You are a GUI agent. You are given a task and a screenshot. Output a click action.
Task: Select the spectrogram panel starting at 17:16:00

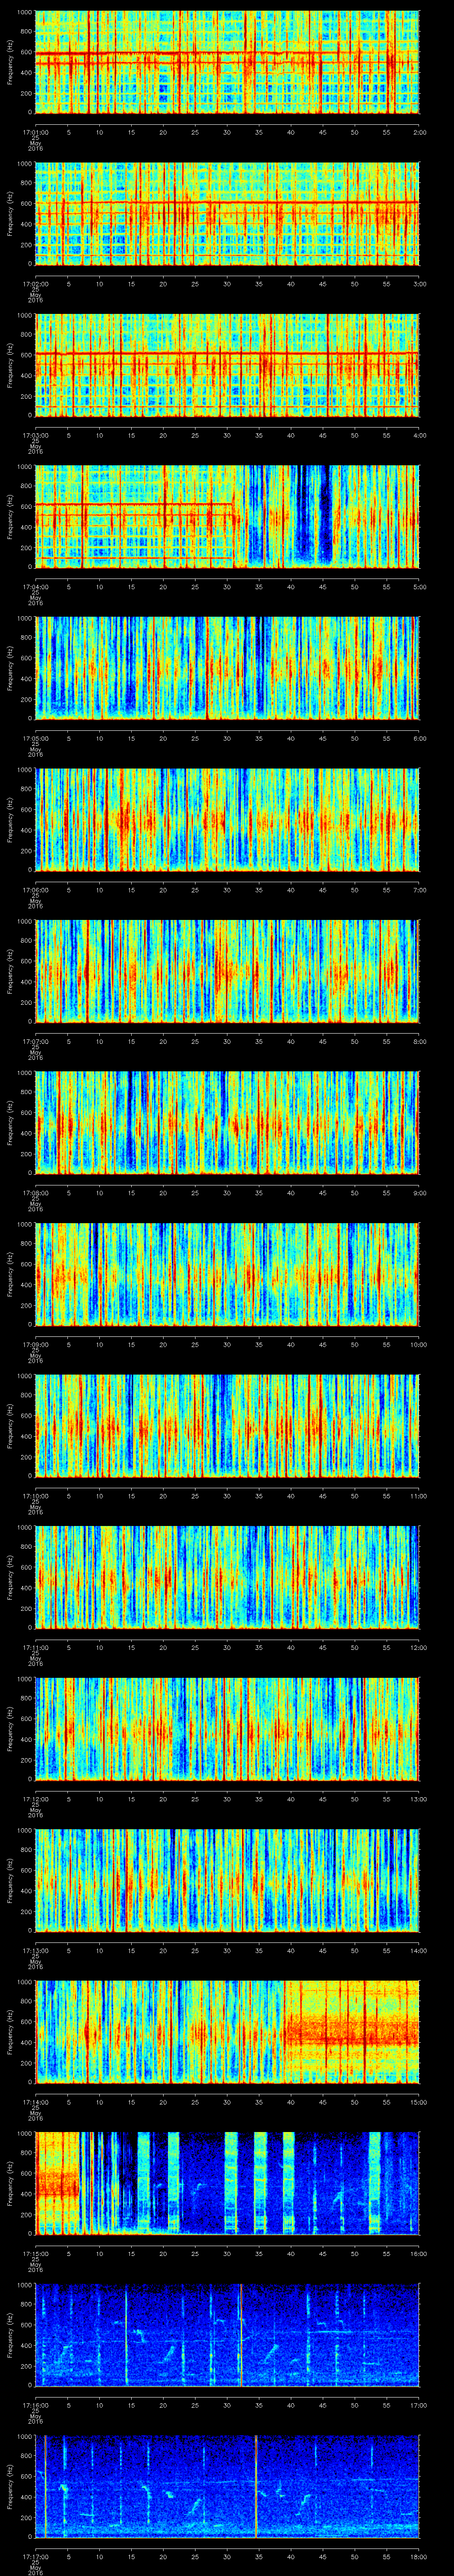pyautogui.click(x=227, y=2334)
